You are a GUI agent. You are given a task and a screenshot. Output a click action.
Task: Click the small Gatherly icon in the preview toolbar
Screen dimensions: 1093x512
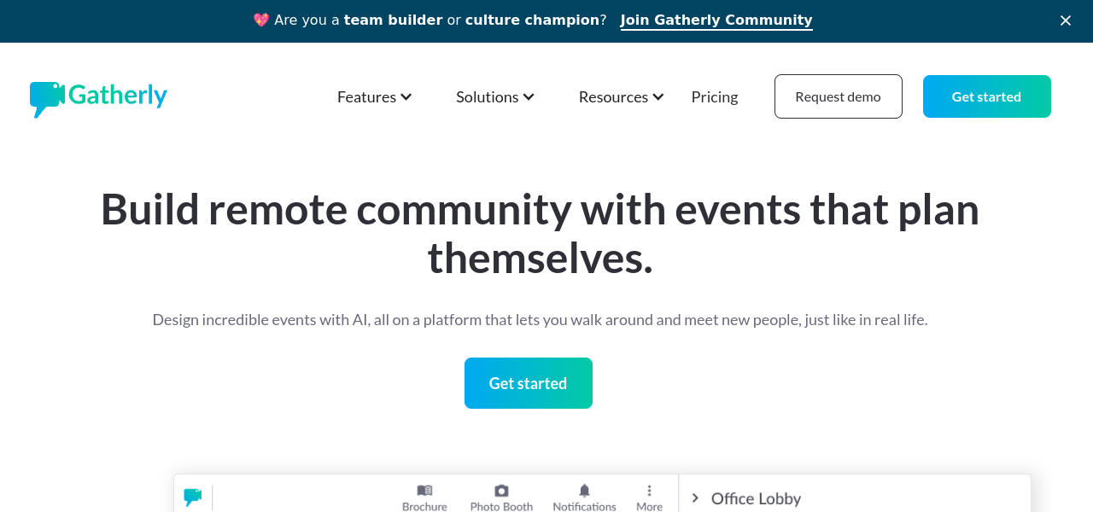(193, 497)
